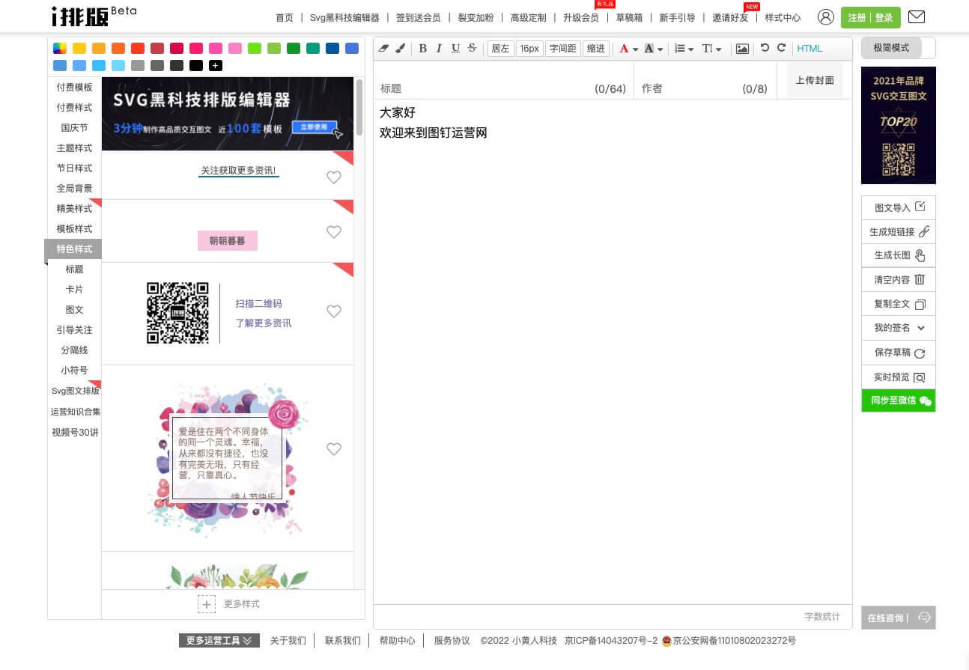Insert an image via toolbar picture icon
This screenshot has width=969, height=670.
tap(742, 49)
